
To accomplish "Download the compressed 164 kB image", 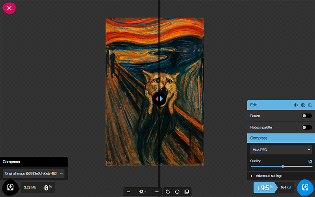I will point(305,188).
